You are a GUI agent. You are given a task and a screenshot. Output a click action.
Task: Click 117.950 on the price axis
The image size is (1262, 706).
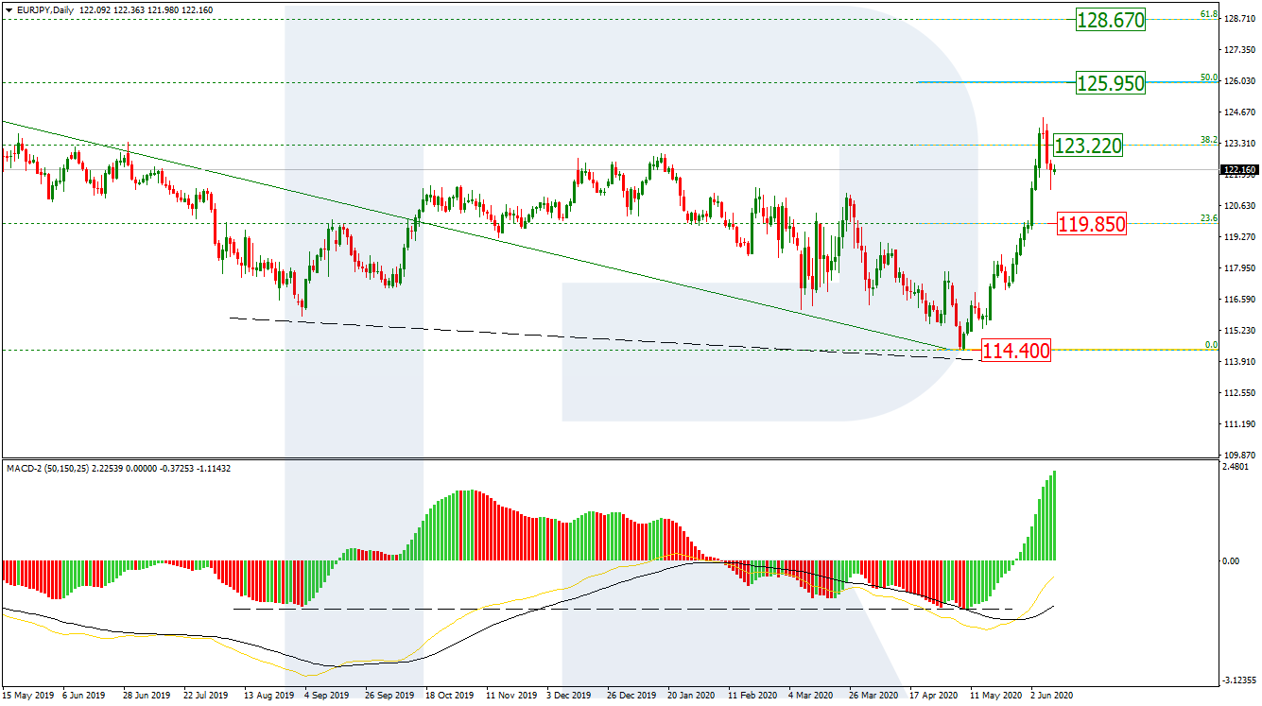pyautogui.click(x=1238, y=268)
